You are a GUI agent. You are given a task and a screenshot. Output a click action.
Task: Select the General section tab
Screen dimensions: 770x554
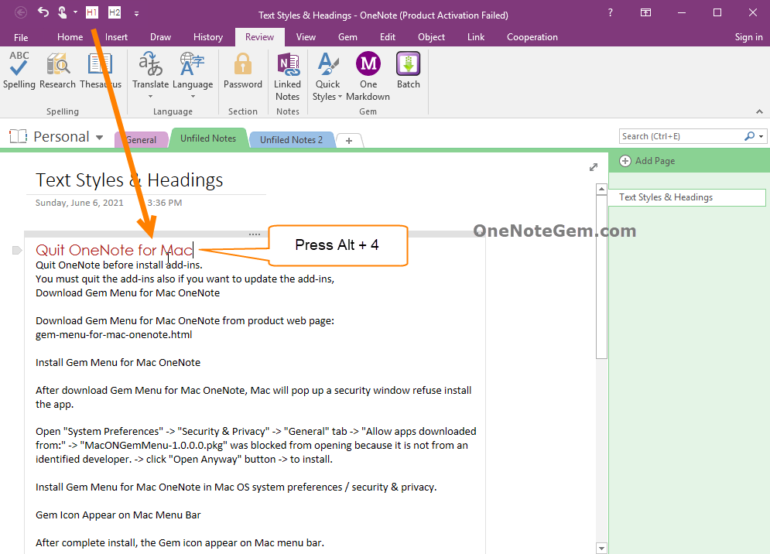click(142, 140)
